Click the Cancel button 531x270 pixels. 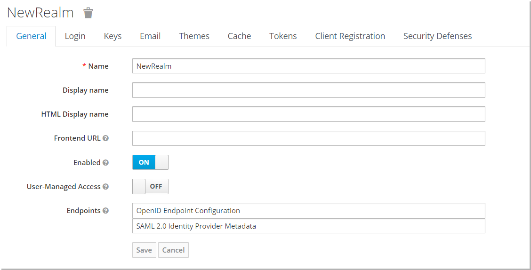pyautogui.click(x=173, y=250)
